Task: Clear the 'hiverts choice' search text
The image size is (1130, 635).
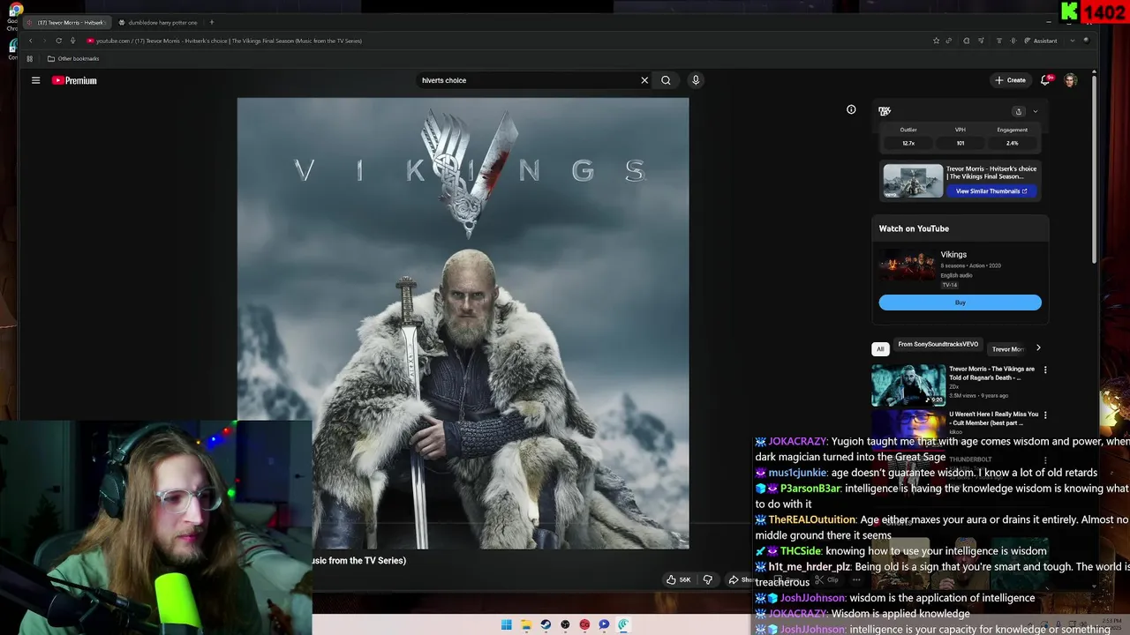Action: tap(644, 80)
